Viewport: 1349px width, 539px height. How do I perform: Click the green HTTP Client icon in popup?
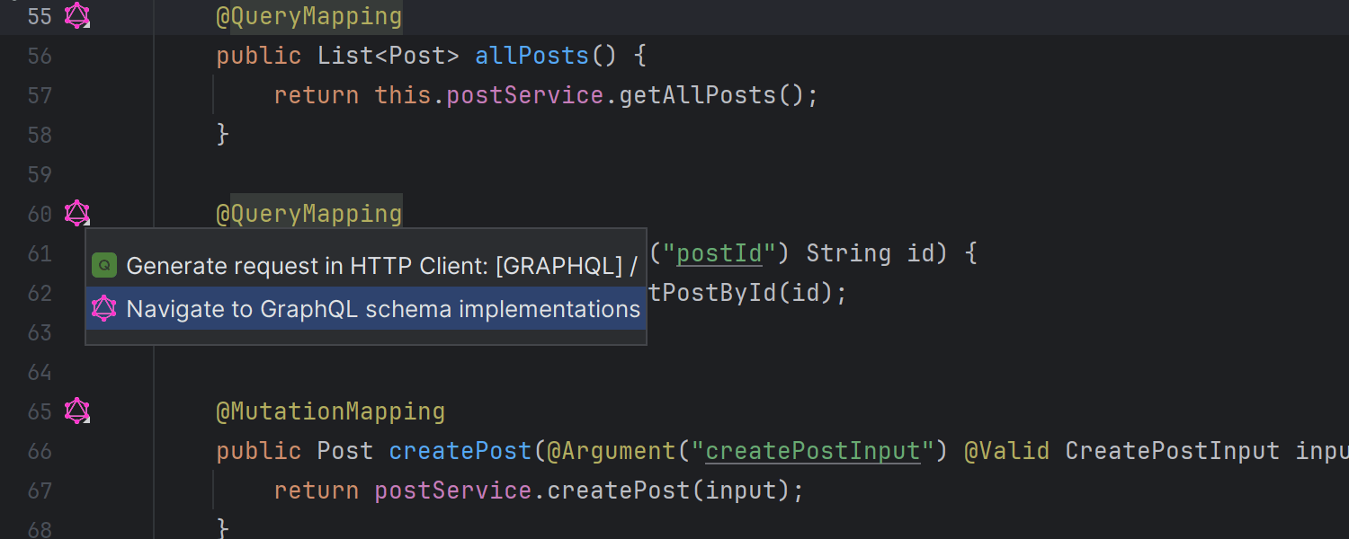point(104,266)
